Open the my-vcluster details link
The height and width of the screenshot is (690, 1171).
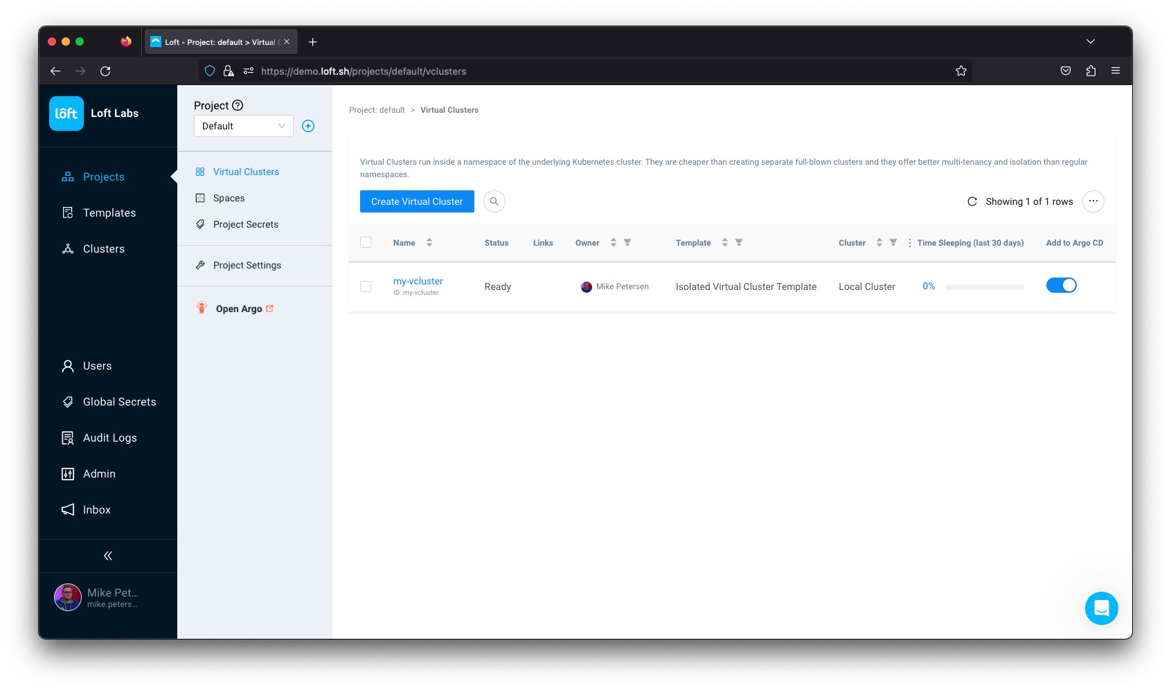coord(418,281)
